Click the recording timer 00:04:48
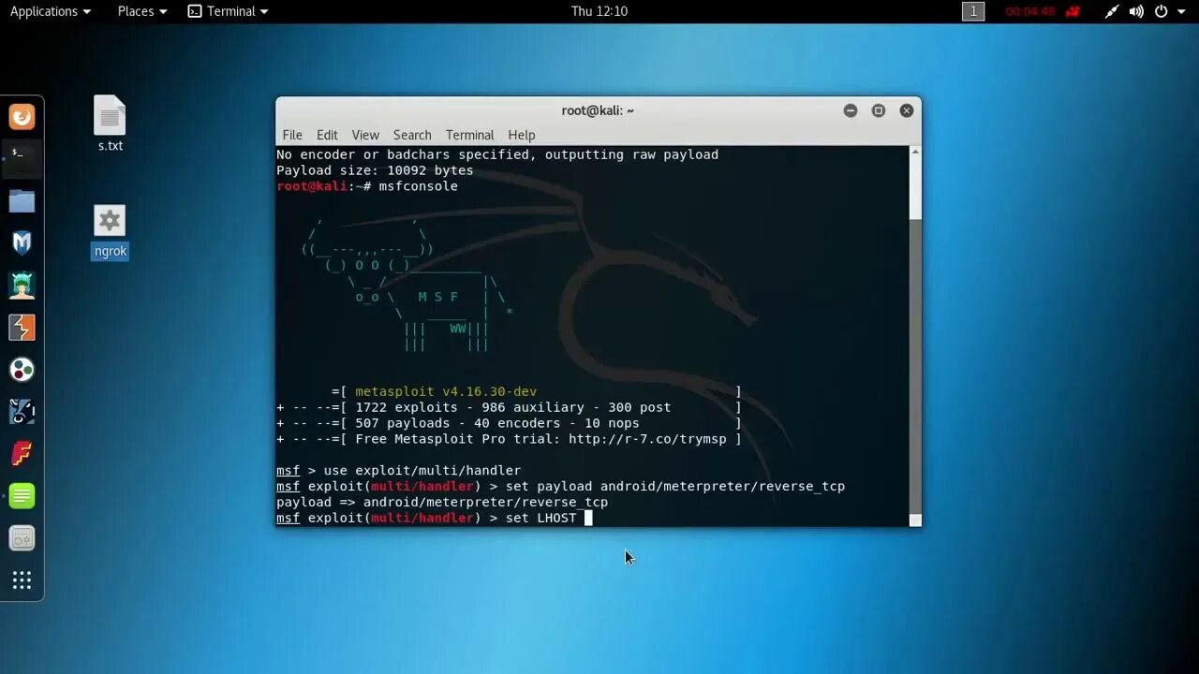 (x=1030, y=11)
